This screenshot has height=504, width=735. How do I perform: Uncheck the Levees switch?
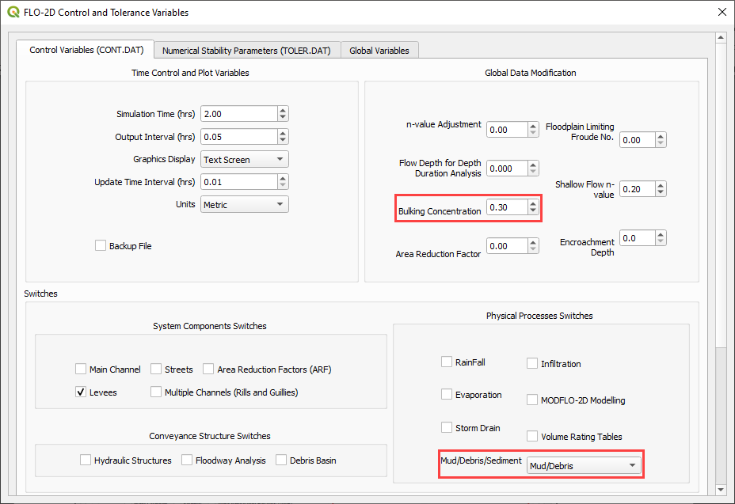pos(81,392)
